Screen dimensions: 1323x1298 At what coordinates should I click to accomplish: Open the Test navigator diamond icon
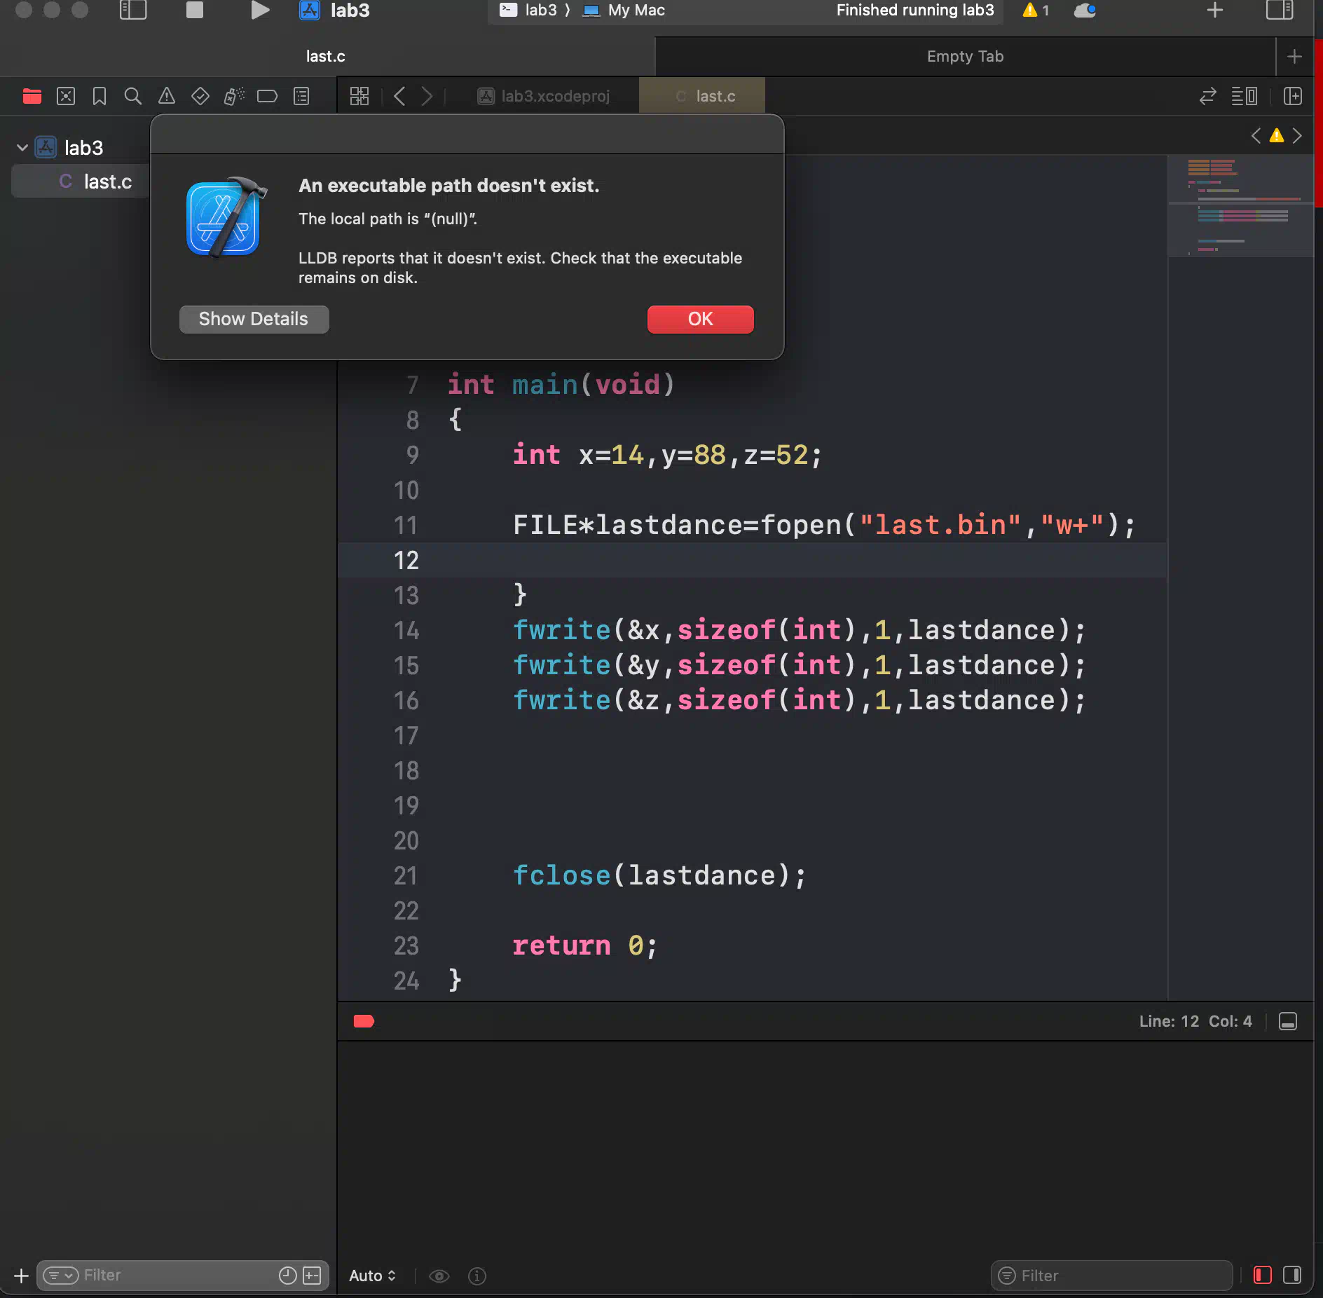(x=200, y=96)
